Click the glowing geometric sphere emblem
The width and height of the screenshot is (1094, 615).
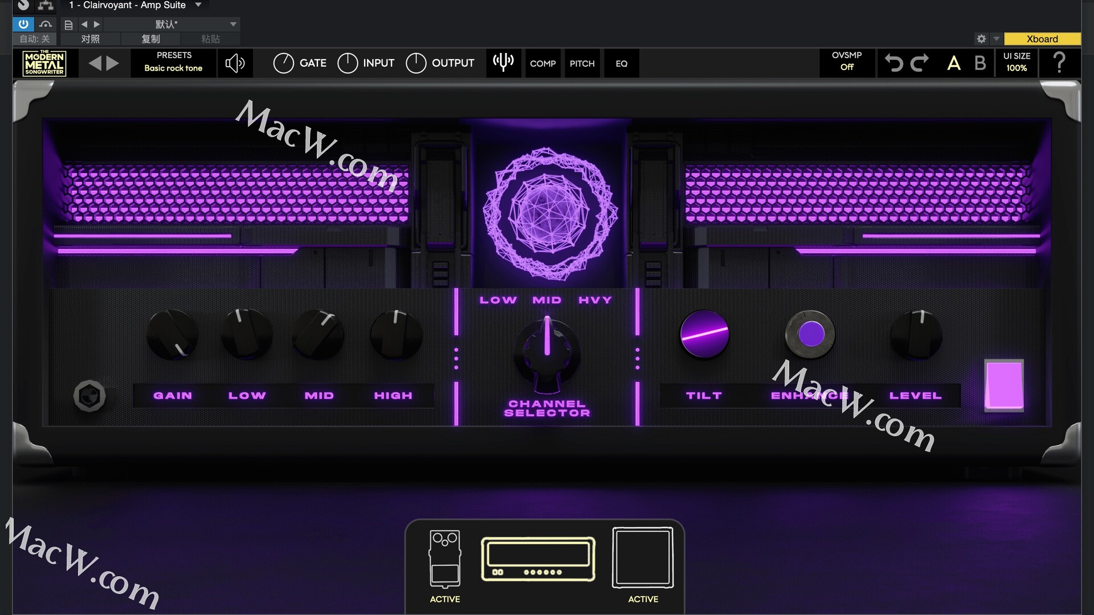pyautogui.click(x=550, y=214)
